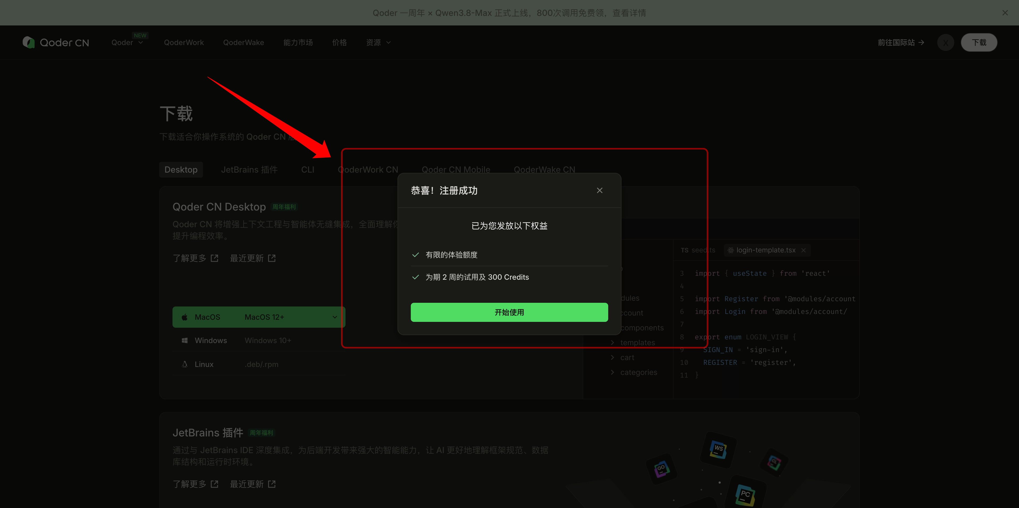1019x508 pixels.
Task: Click 前往国际站 link
Action: pos(901,42)
